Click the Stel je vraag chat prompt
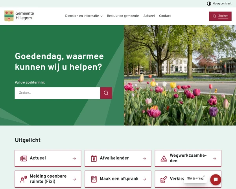 pyautogui.click(x=195, y=178)
